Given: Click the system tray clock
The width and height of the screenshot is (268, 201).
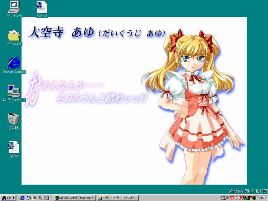Looking at the screenshot, I should (261, 198).
